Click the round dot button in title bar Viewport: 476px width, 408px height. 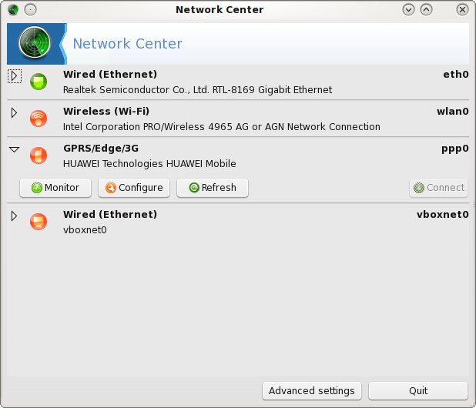30,10
